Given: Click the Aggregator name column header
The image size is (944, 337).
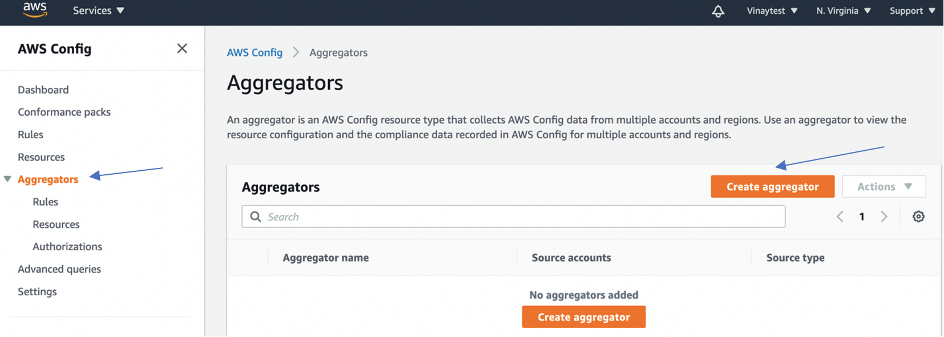Looking at the screenshot, I should point(326,258).
